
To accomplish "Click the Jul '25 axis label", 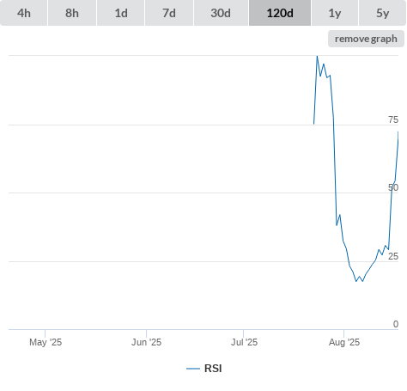I will click(244, 342).
